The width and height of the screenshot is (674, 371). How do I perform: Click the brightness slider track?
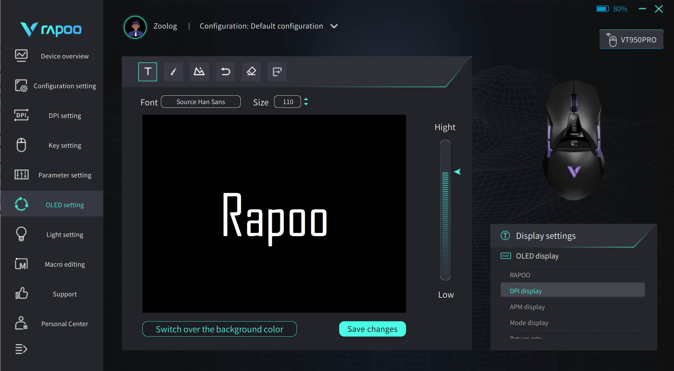445,210
